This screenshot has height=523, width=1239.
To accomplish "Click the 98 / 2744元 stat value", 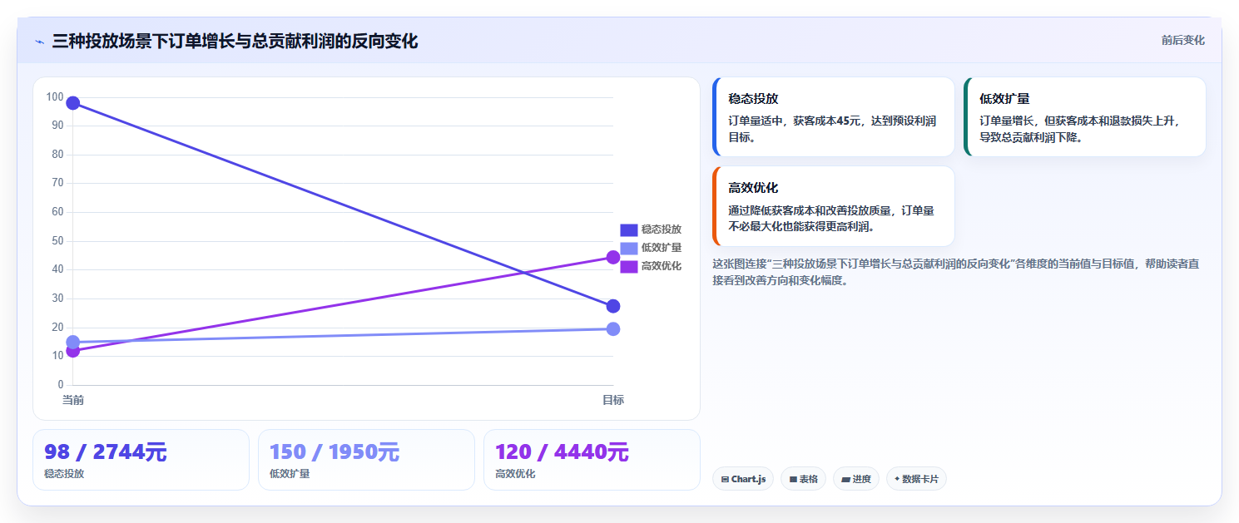I will (106, 452).
